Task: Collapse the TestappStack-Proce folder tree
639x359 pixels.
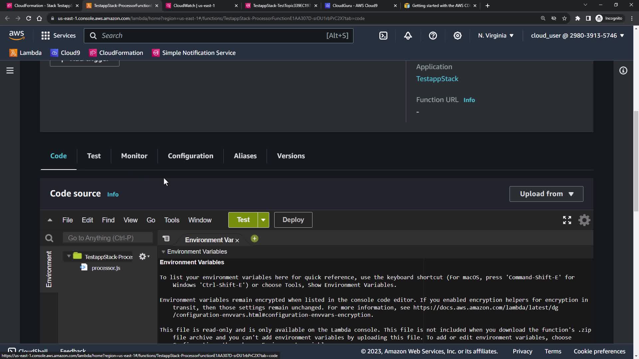Action: pos(69,256)
